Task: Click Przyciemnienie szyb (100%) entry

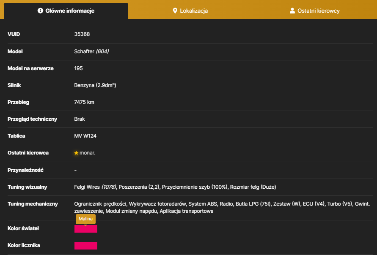Action: point(195,187)
